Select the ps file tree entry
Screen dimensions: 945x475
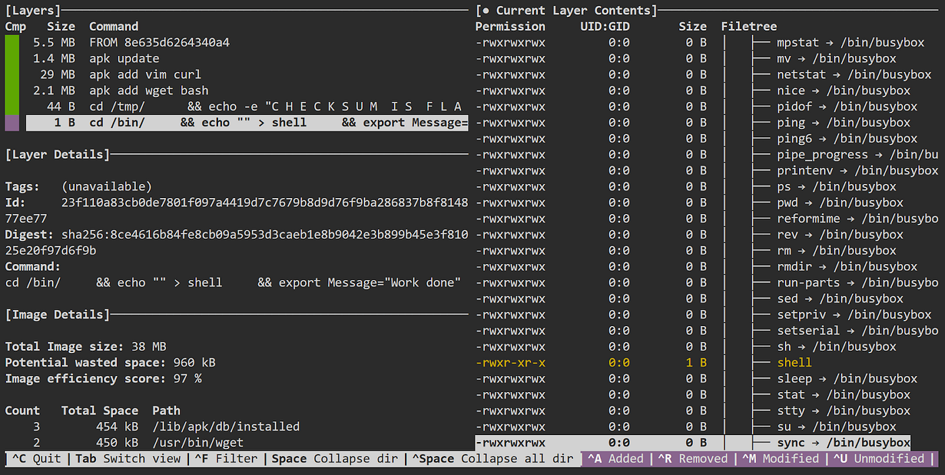[x=836, y=187]
